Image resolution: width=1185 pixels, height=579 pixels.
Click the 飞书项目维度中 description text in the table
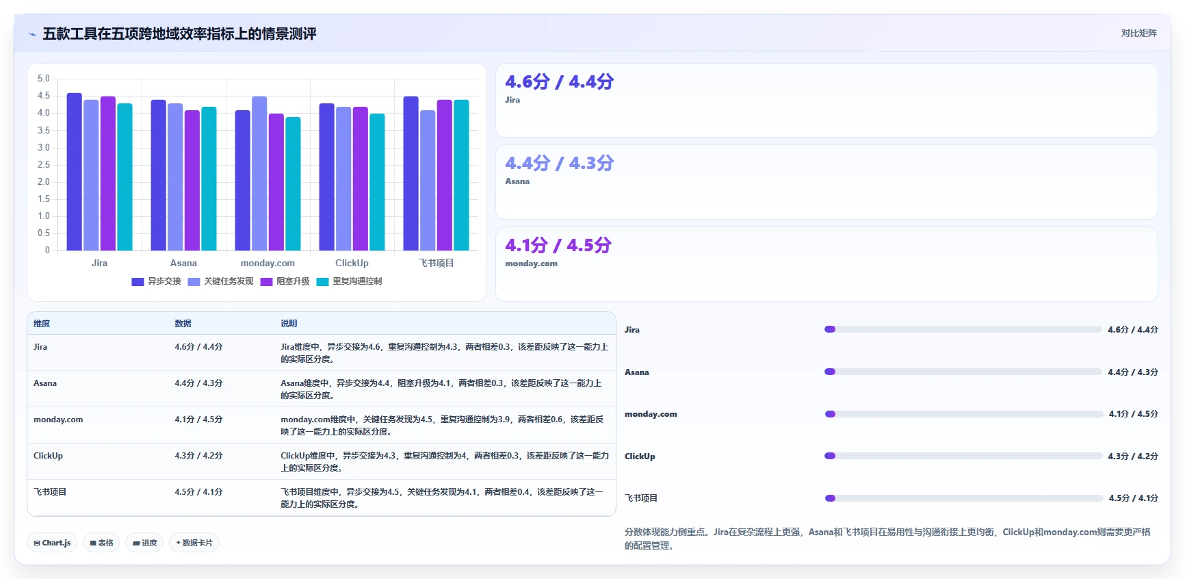tap(442, 498)
